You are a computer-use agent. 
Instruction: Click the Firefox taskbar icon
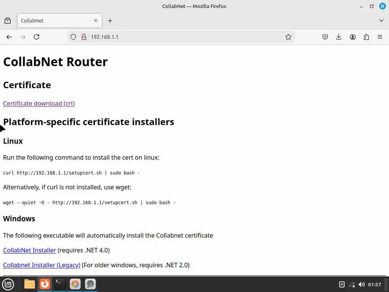click(x=45, y=284)
